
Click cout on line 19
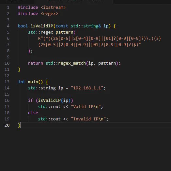coord(55,119)
